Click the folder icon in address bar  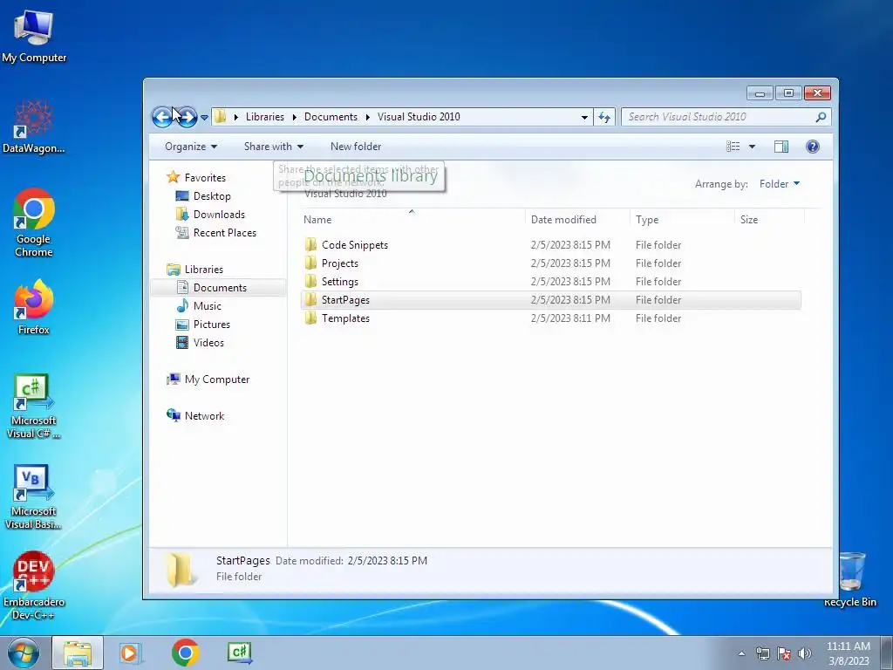[221, 117]
